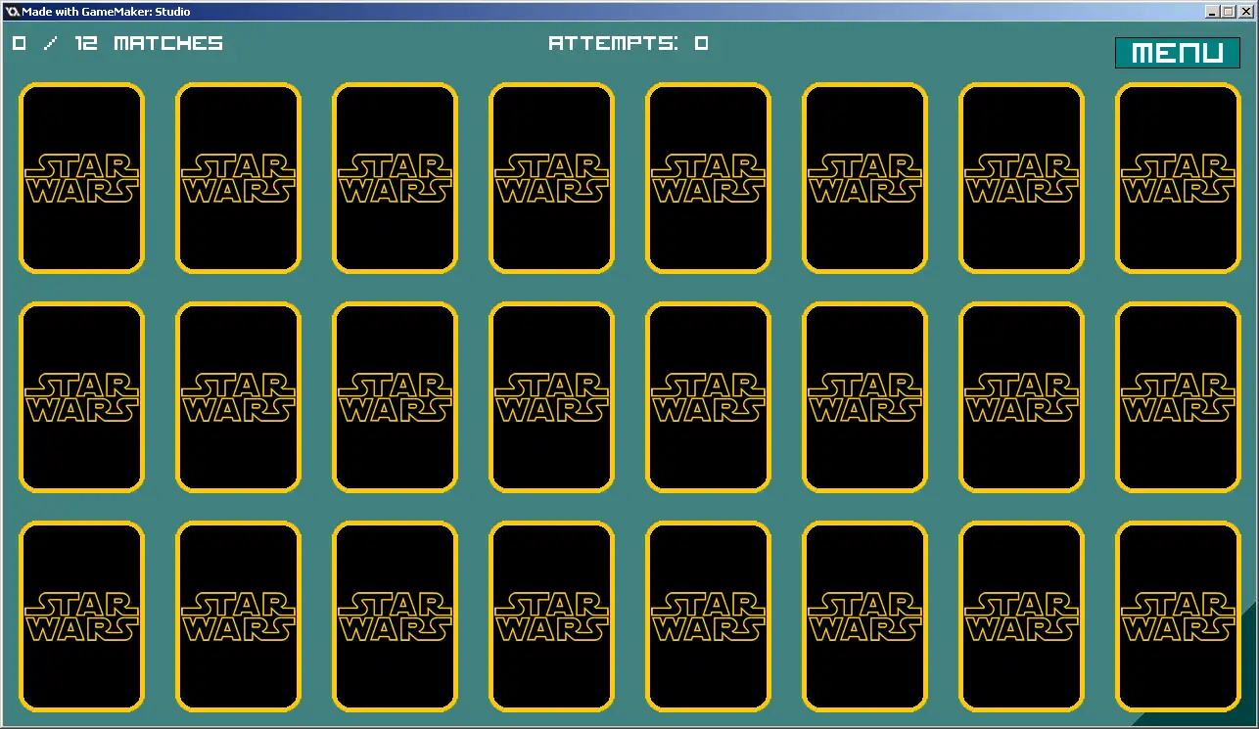1259x729 pixels.
Task: Reveal the second card in the bottom row
Action: tap(239, 616)
